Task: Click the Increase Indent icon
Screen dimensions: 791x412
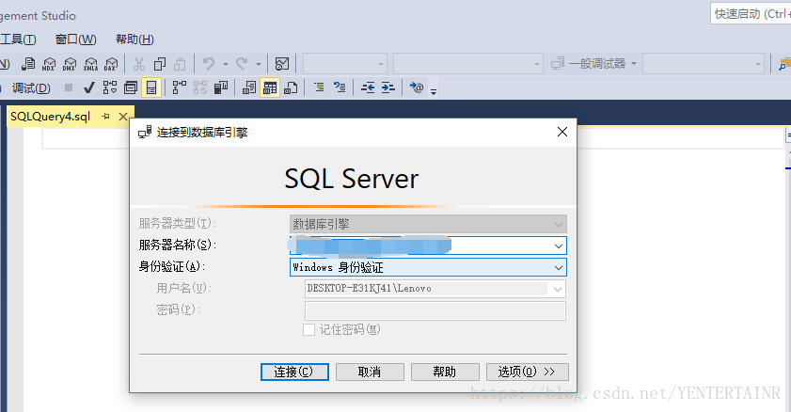Action: (388, 87)
